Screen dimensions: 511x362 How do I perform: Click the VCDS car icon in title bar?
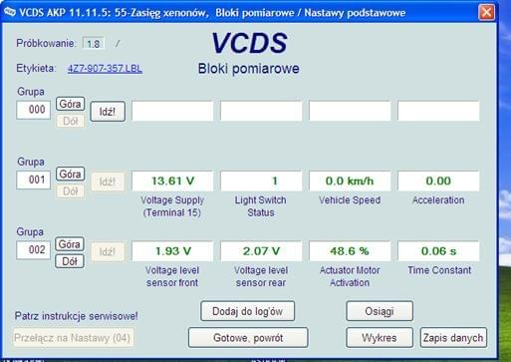pyautogui.click(x=10, y=12)
